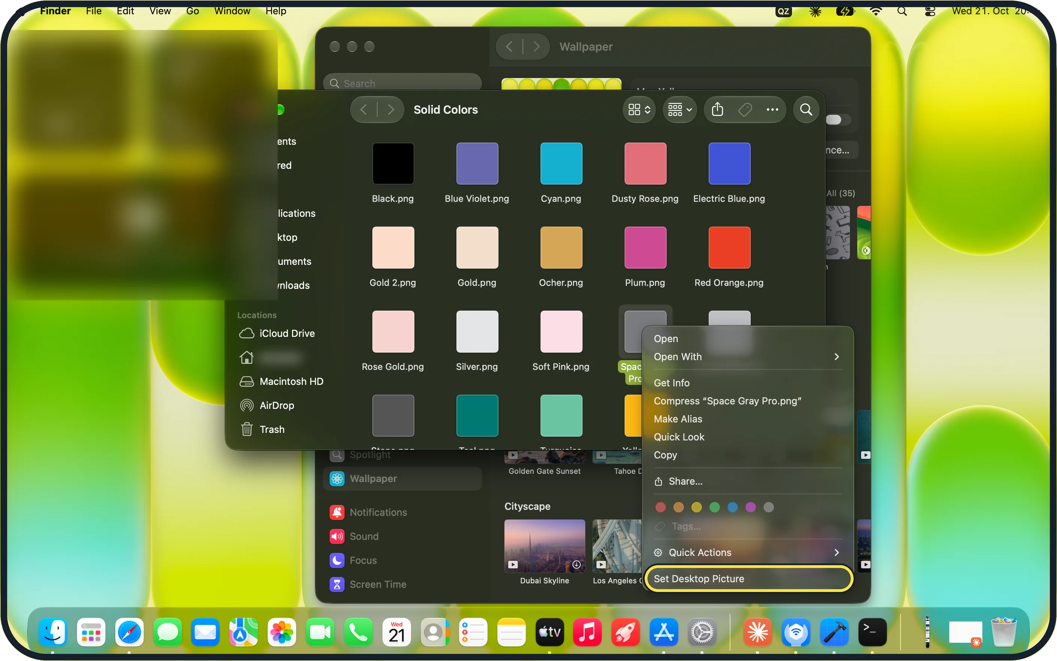Open the More actions ellipsis in Finder toolbar
Viewport: 1057px width, 661px height.
[x=772, y=109]
